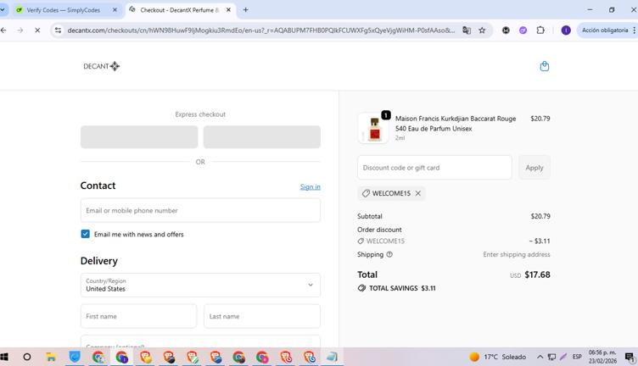Click the Apply discount button
This screenshot has width=638, height=366.
534,168
